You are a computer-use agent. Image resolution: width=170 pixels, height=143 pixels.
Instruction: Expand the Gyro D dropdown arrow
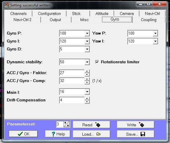[x=87, y=49]
